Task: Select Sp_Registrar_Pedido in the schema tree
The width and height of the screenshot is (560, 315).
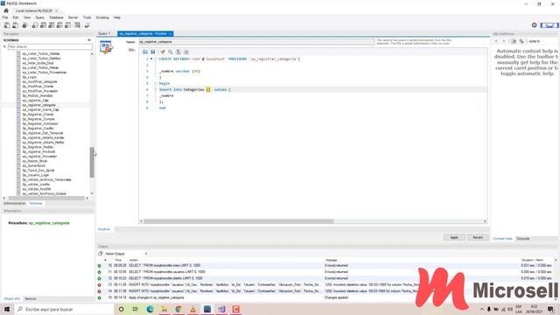Action: pos(38,147)
